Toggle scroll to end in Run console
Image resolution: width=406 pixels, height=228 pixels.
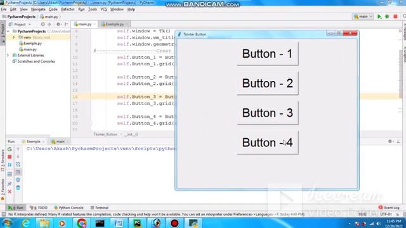click(18, 172)
